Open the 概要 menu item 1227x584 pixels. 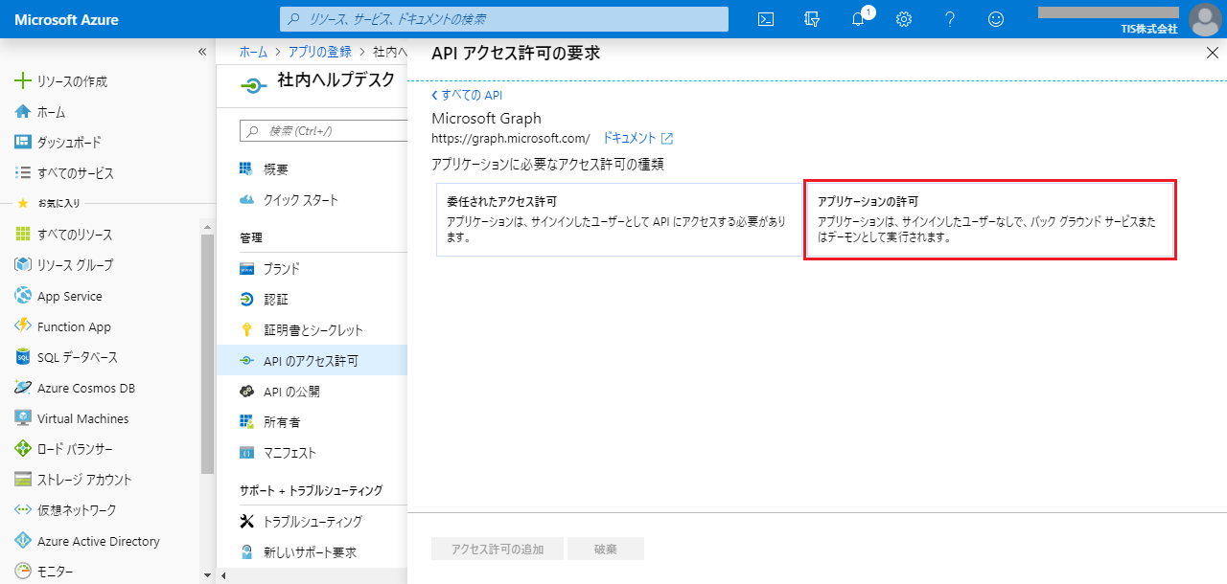[x=313, y=169]
